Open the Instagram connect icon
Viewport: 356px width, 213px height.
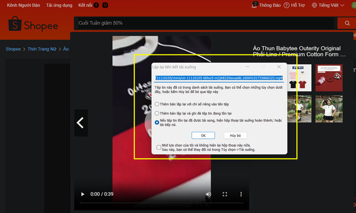point(105,5)
